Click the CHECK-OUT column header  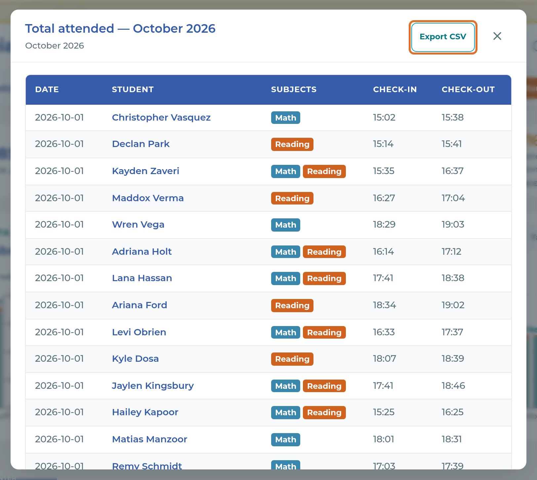click(x=468, y=90)
